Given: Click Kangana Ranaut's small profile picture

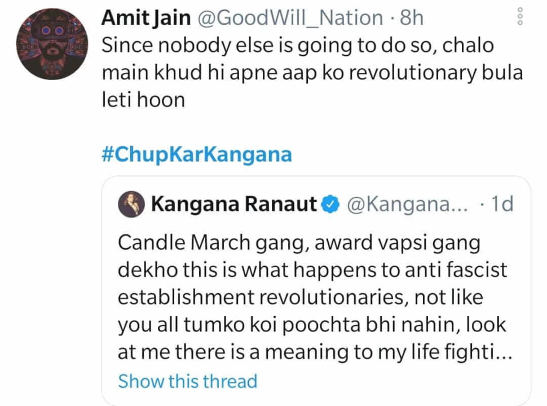Looking at the screenshot, I should click(131, 204).
